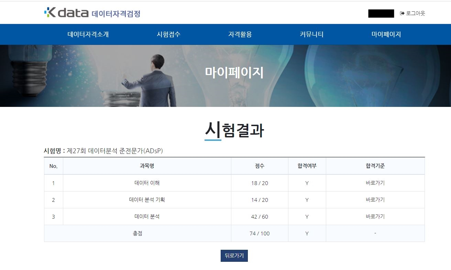Open the 시험접수 menu
451x270 pixels.
[x=168, y=34]
